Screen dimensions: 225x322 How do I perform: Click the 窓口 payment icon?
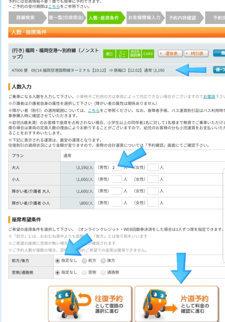pos(109,54)
